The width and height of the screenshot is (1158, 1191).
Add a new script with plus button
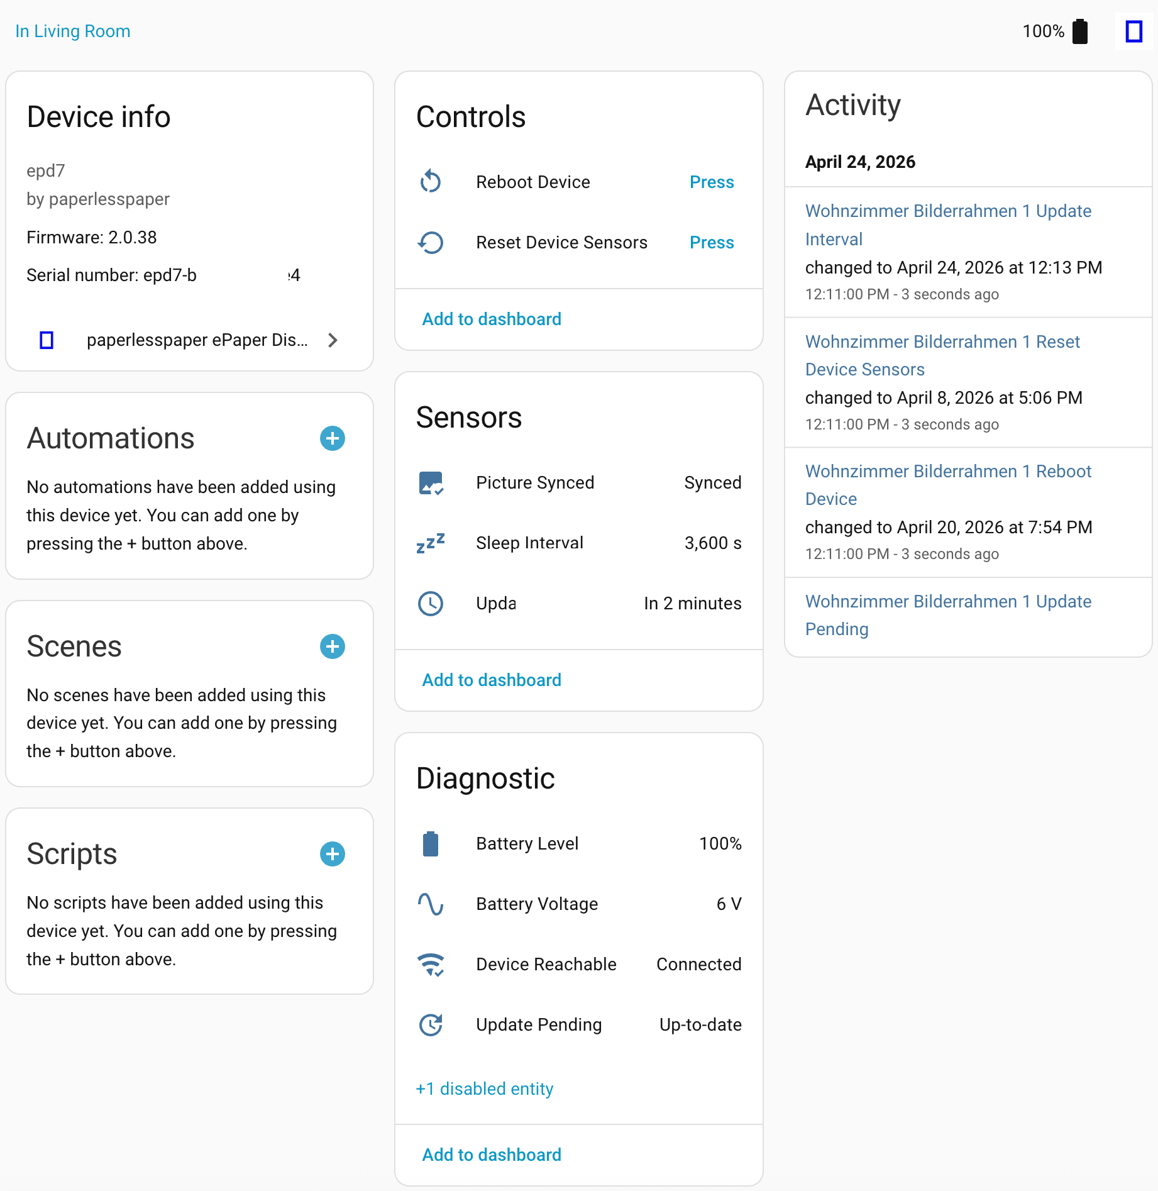[333, 854]
